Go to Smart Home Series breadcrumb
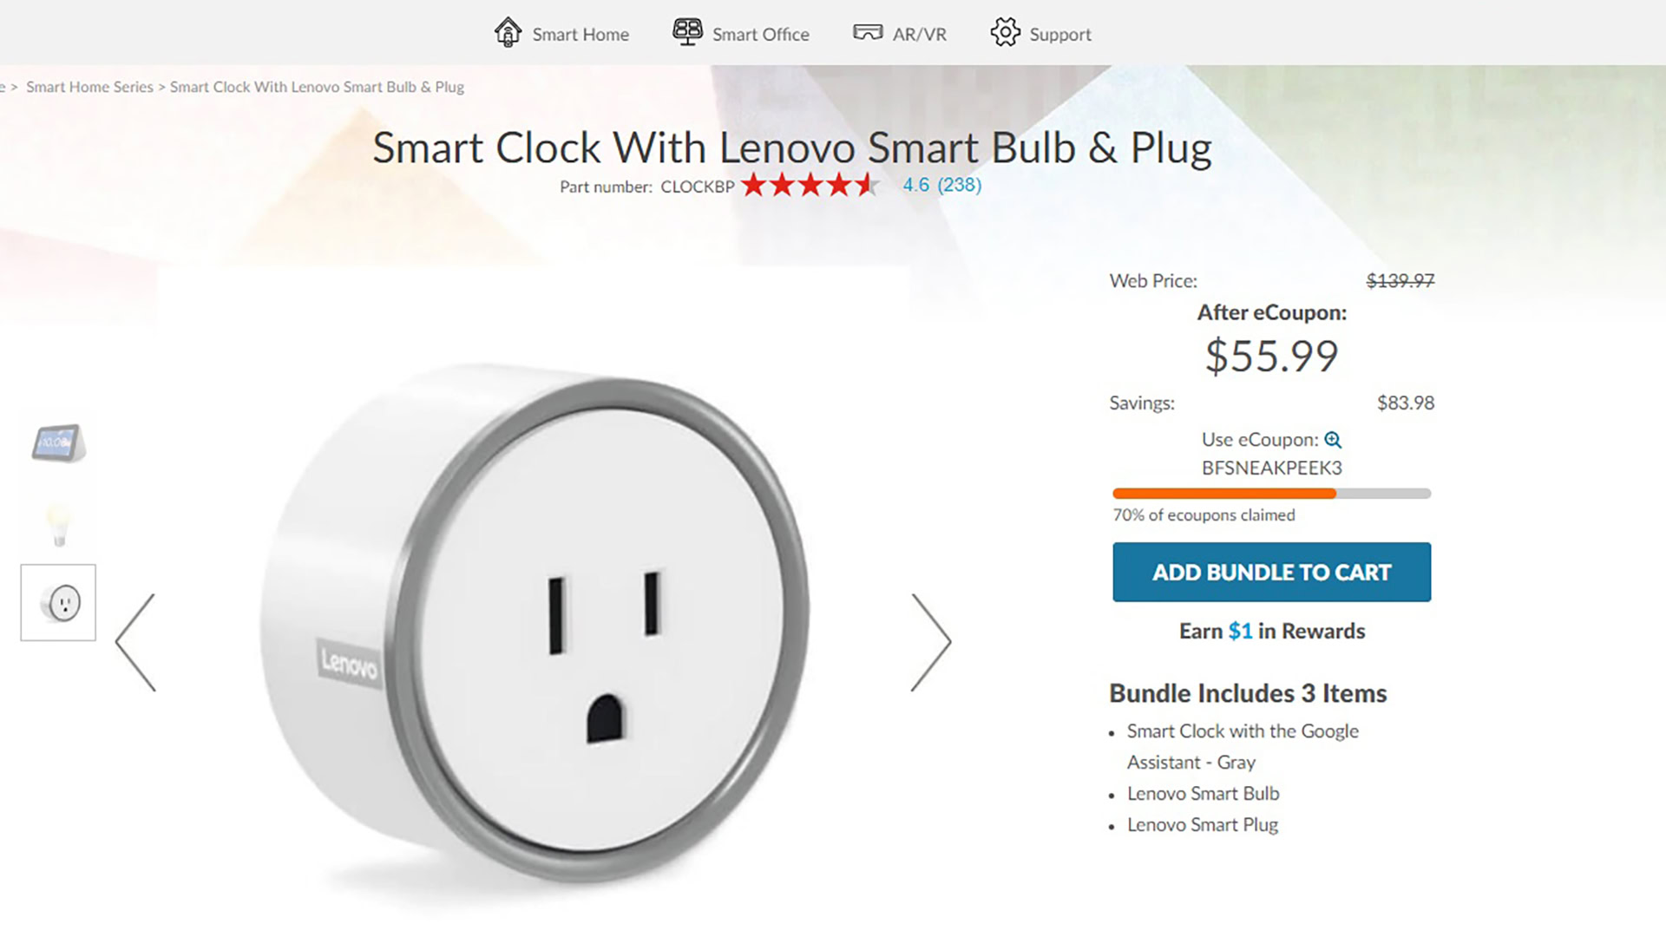The image size is (1666, 937). 89,87
